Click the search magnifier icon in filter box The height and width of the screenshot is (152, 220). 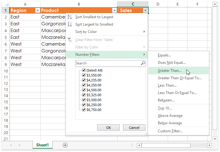coord(143,63)
